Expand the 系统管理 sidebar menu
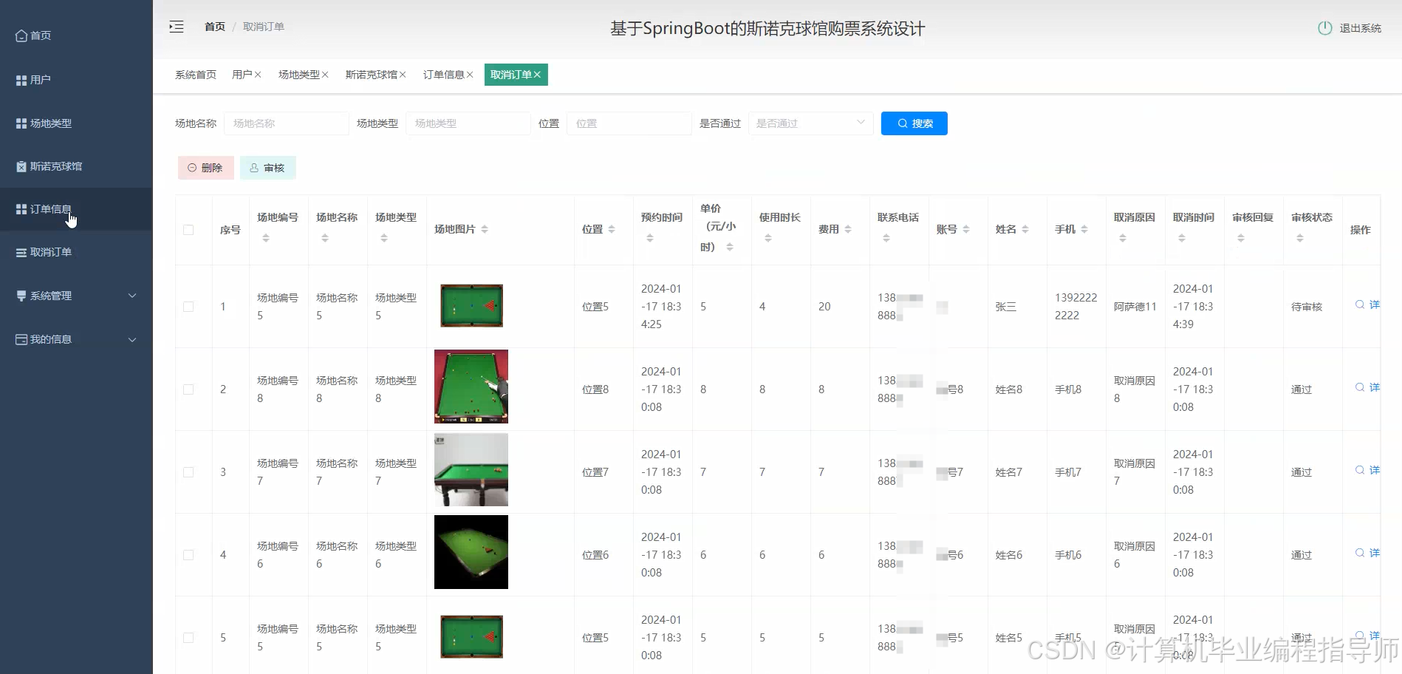The image size is (1402, 674). (52, 295)
